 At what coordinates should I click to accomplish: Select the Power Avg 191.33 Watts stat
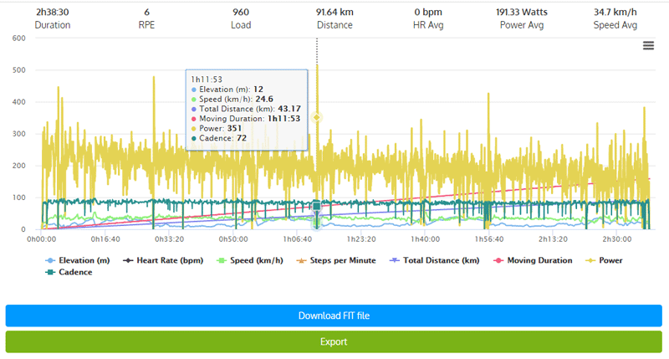[x=523, y=18]
